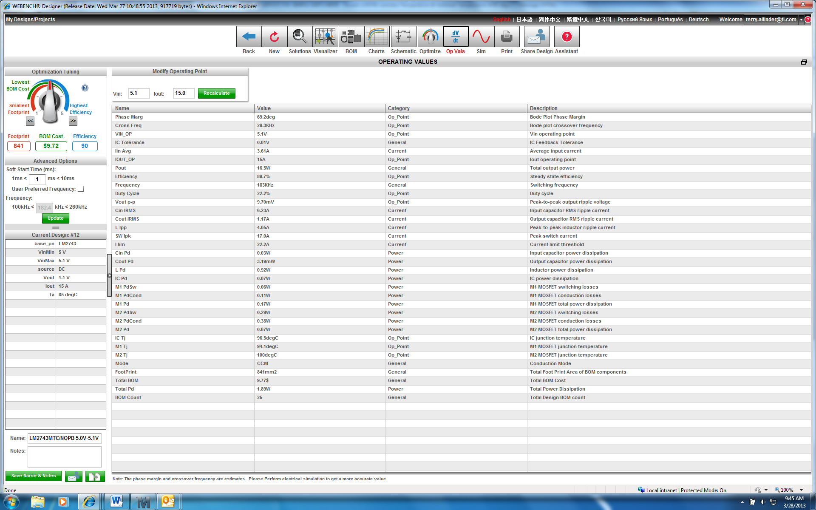Turn optimization knob right with >> button
The height and width of the screenshot is (510, 816).
[x=73, y=121]
